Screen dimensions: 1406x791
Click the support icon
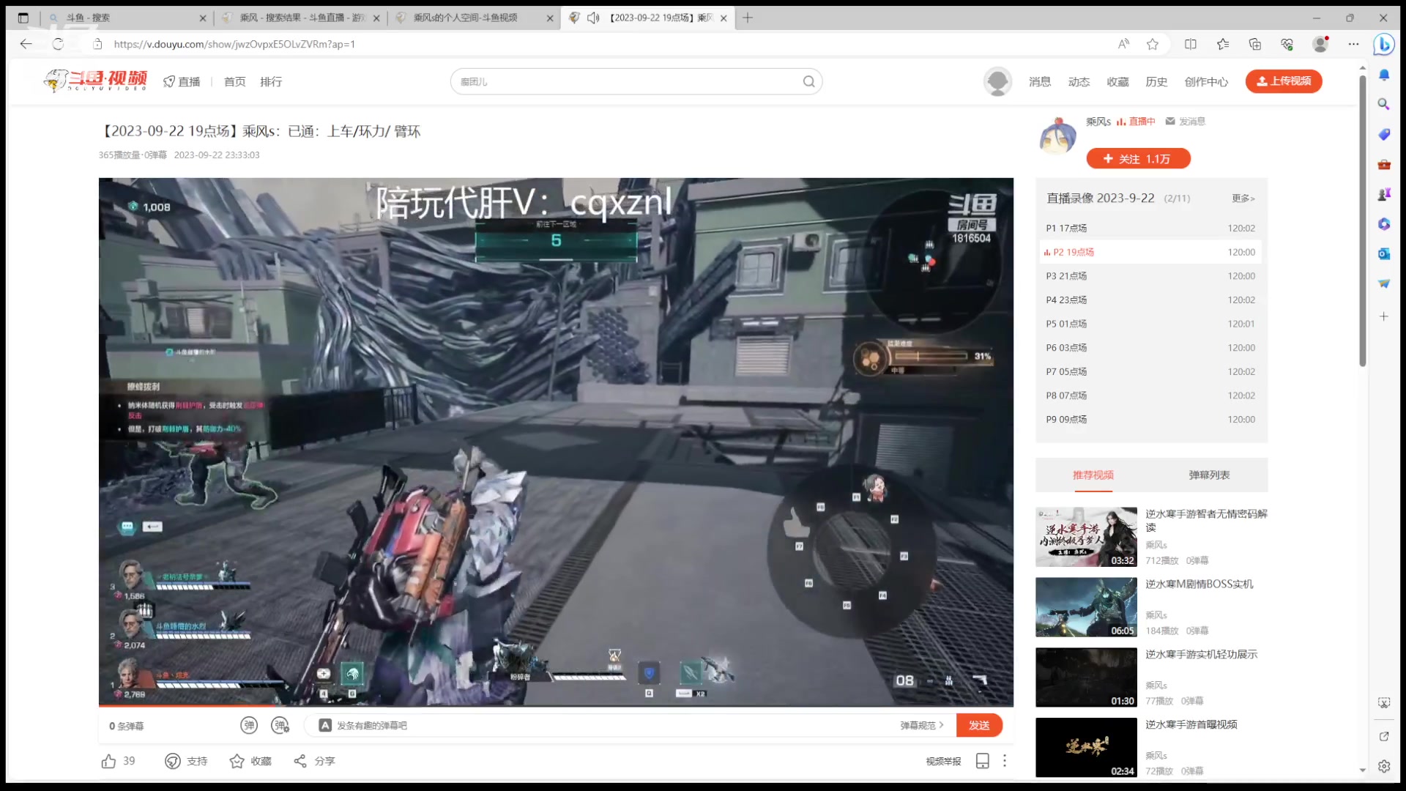tap(173, 761)
